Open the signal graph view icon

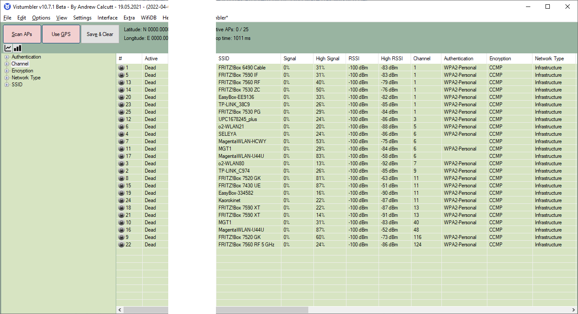[8, 48]
